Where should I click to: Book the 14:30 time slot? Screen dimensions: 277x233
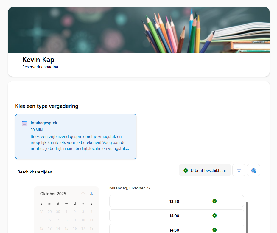[x=174, y=229]
